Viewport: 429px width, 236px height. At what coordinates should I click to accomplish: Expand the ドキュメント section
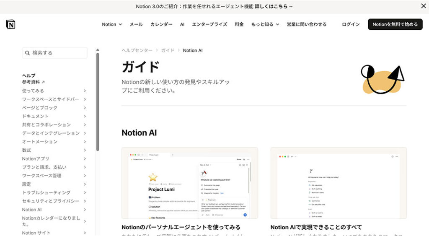tap(85, 116)
